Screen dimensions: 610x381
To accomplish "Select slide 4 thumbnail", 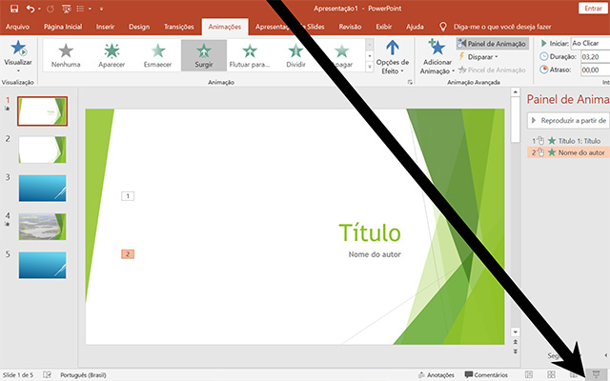I will coord(42,227).
